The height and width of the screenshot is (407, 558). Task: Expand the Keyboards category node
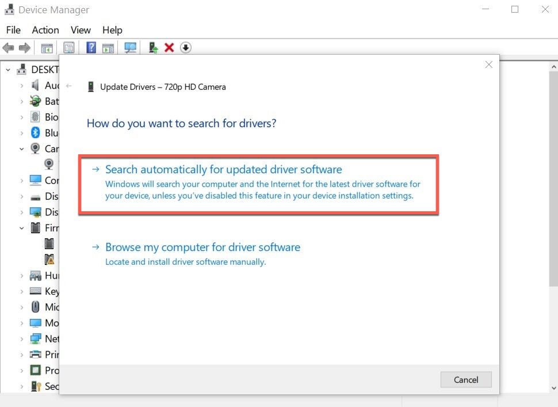click(x=22, y=291)
